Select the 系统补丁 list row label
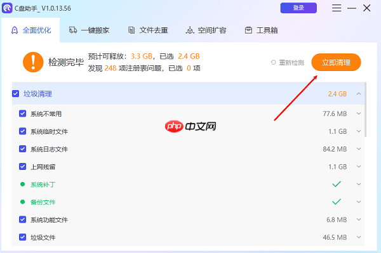 pyautogui.click(x=43, y=185)
